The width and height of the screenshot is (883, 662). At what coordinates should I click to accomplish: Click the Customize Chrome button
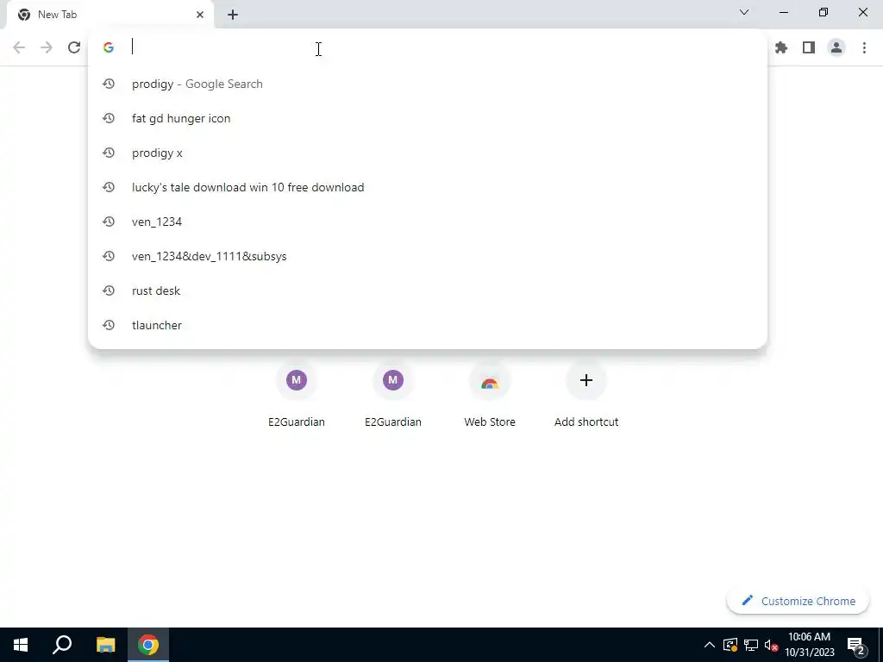(x=798, y=601)
